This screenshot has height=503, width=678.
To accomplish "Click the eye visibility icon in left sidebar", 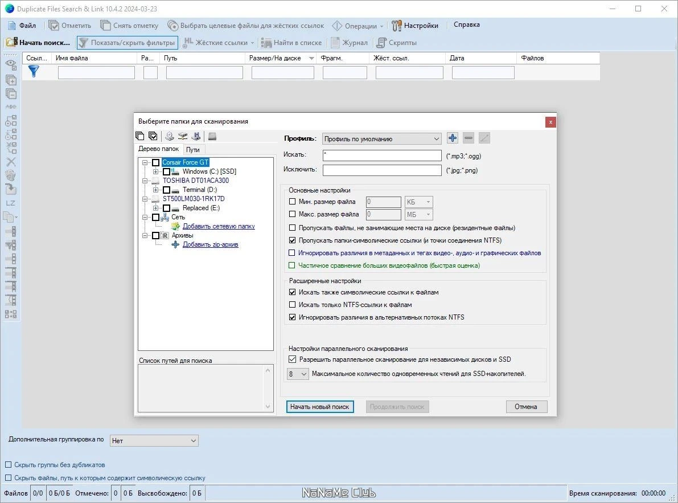I will tap(11, 65).
